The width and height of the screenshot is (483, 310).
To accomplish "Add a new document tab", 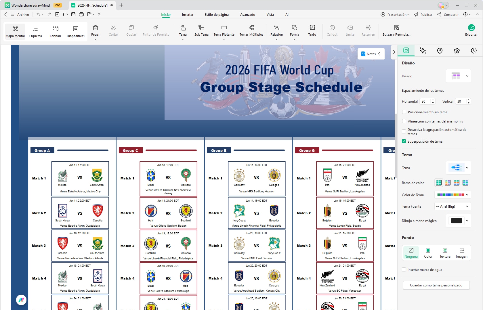I will click(x=121, y=5).
